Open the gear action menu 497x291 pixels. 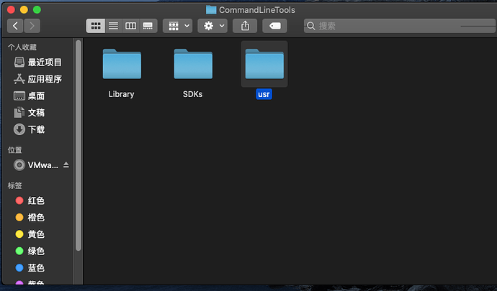(212, 26)
